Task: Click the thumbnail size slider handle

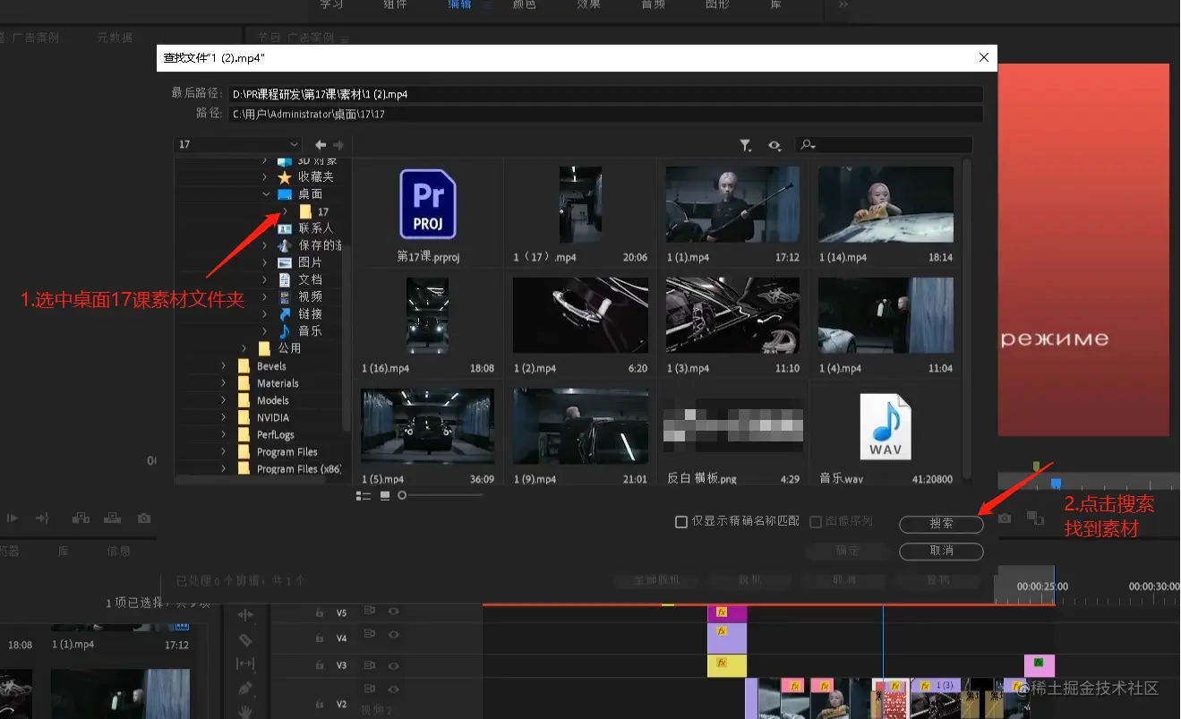Action: pos(402,495)
